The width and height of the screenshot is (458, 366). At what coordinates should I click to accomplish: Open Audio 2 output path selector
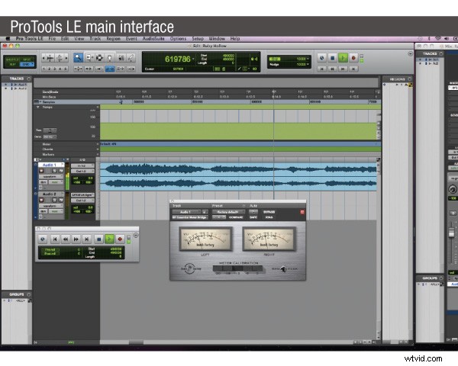[x=82, y=201]
